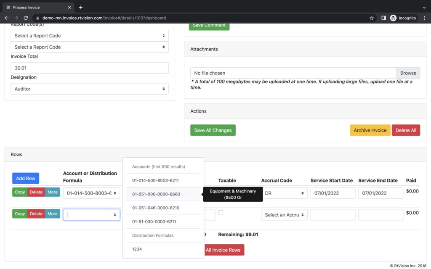This screenshot has width=431, height=269.
Task: Toggle the Taxable checkbox on the second row
Action: point(221,213)
